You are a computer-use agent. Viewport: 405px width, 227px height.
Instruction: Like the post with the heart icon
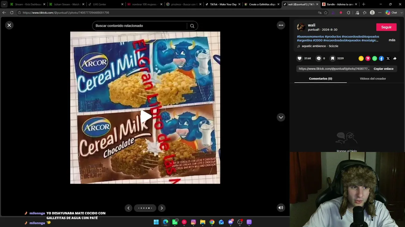pyautogui.click(x=300, y=58)
